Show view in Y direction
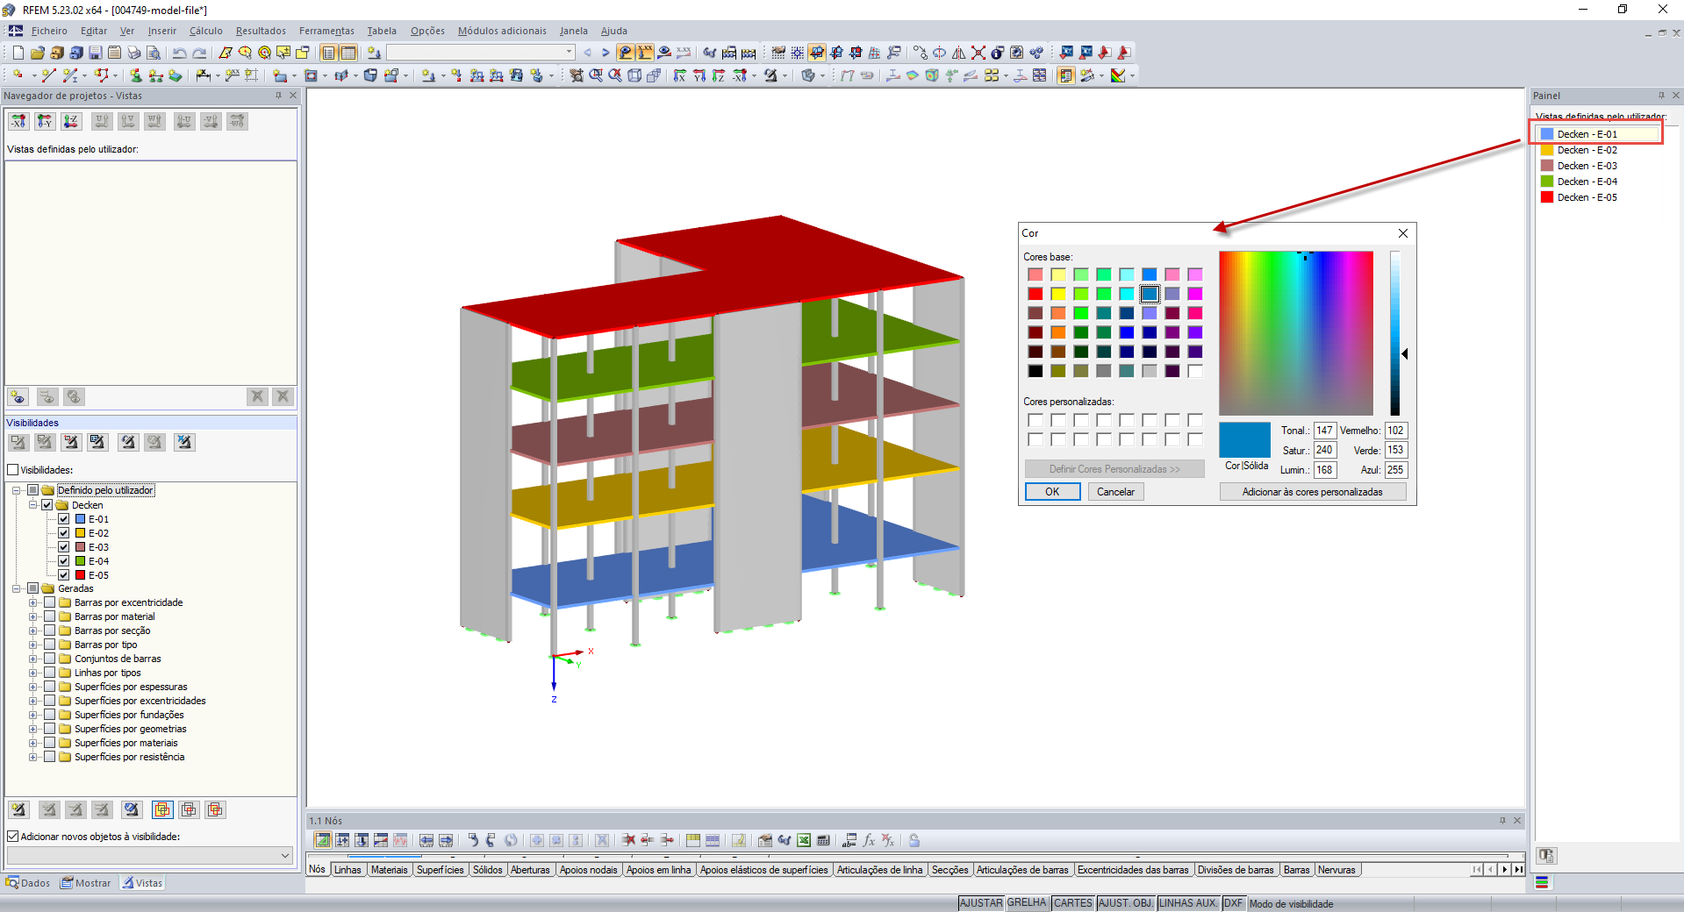 (x=699, y=75)
